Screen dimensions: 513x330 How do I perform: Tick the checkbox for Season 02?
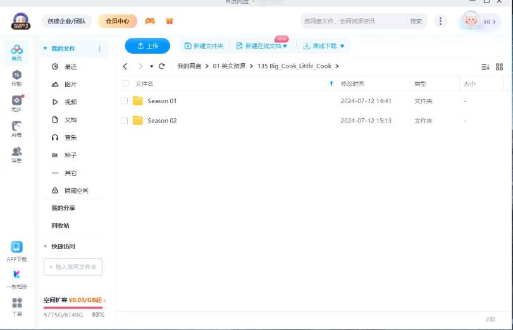pos(125,120)
